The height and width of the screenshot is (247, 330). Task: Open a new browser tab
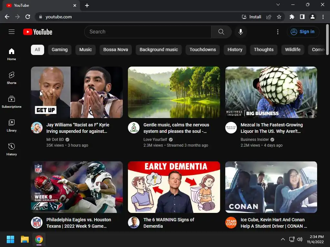click(87, 5)
